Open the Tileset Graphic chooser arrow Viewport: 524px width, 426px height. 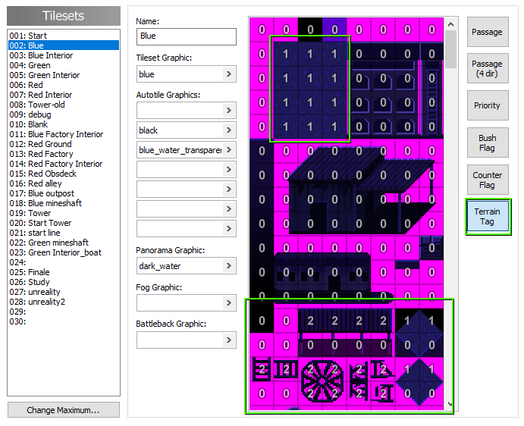point(228,74)
